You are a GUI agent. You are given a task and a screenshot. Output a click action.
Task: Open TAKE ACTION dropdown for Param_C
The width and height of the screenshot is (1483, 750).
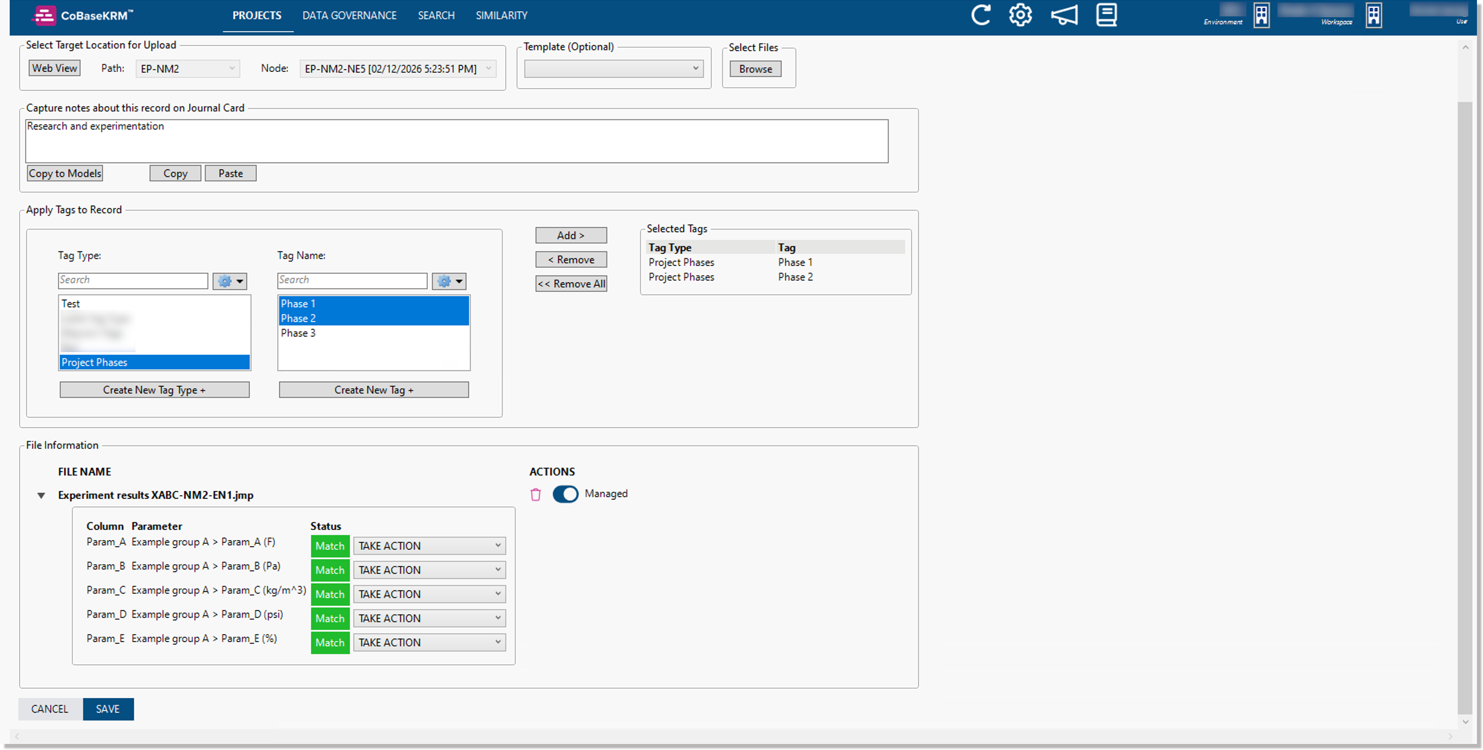pyautogui.click(x=429, y=593)
